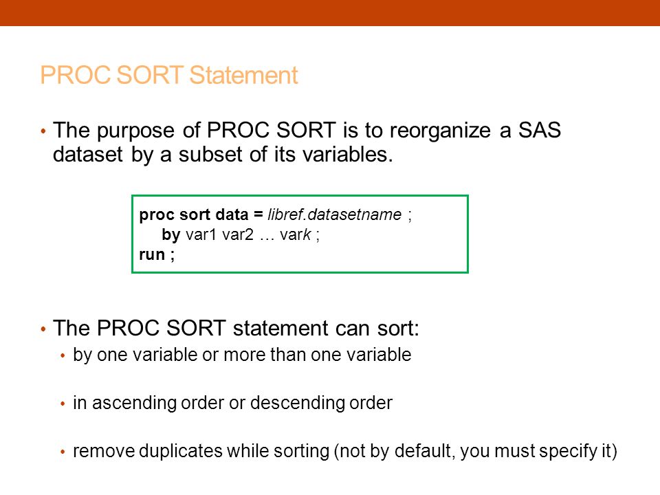Click 'remove duplicates while sorting' bullet text
Screen dimensions: 660x495
tap(201, 451)
